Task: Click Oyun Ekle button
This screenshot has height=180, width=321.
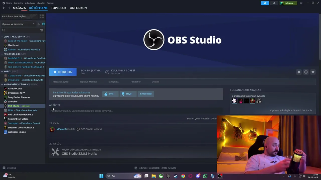Action: point(10,168)
